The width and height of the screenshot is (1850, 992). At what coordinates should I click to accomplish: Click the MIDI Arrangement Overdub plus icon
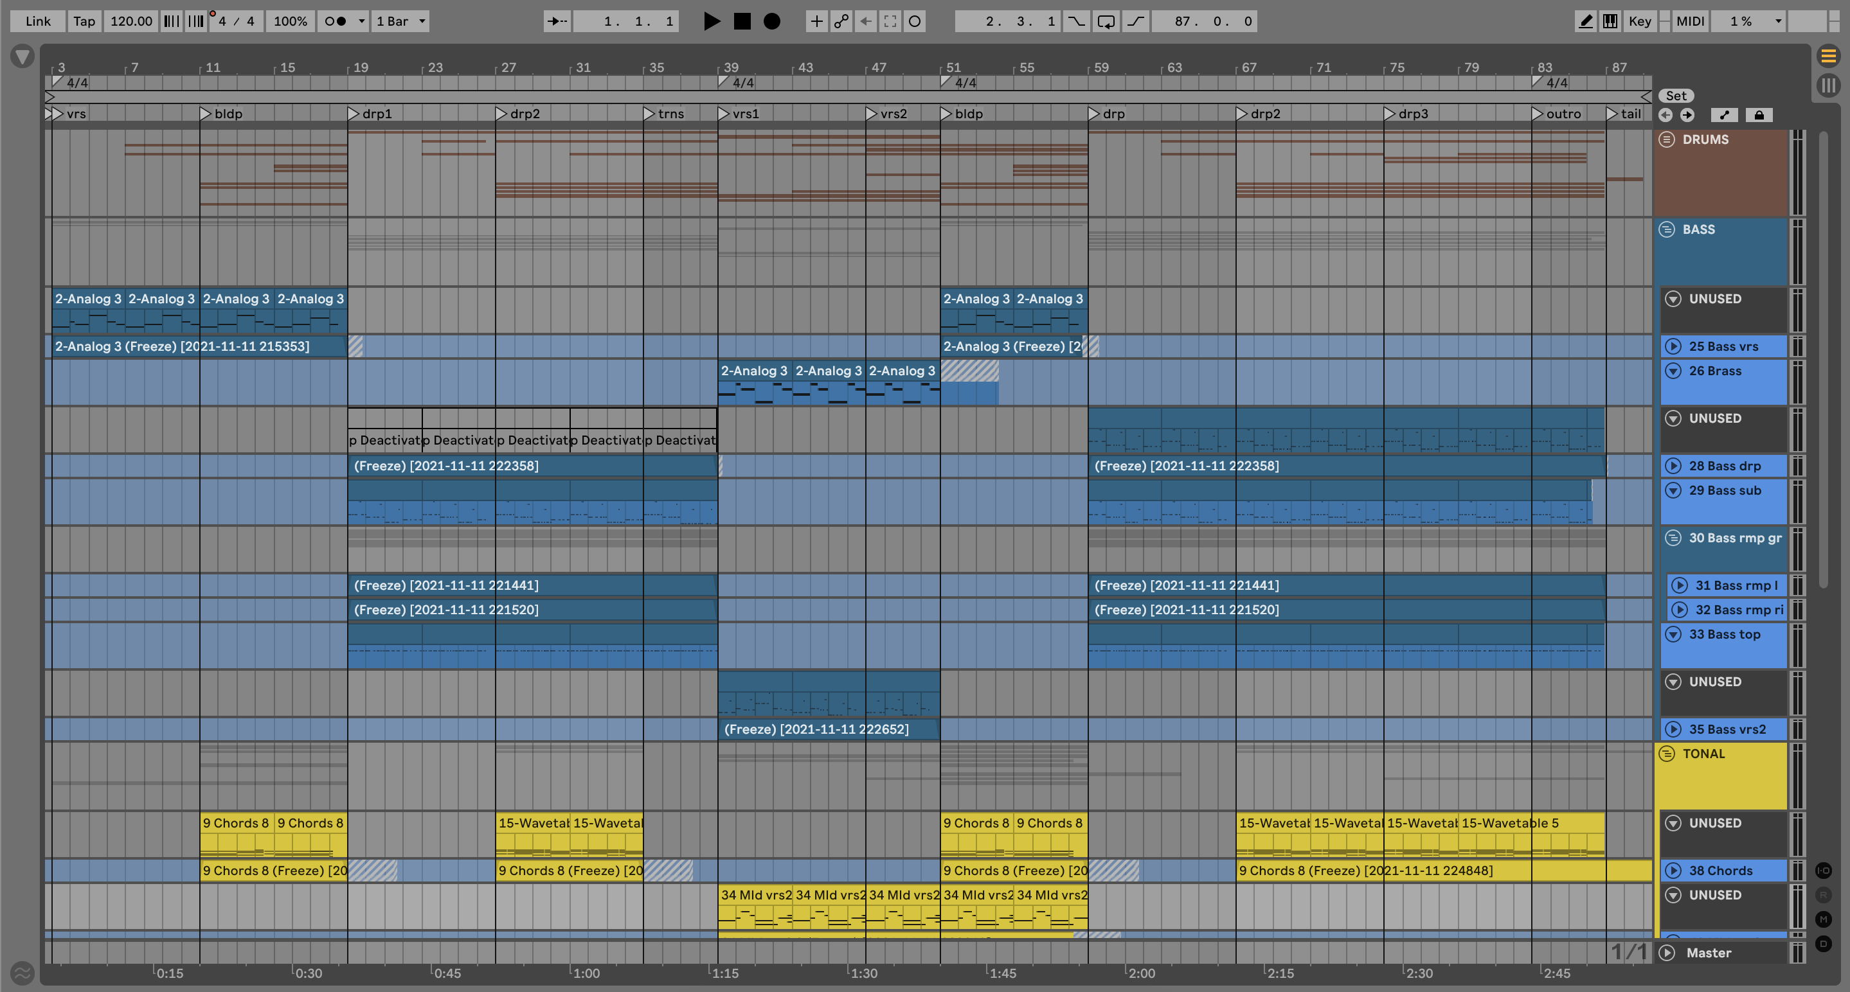[x=816, y=22]
